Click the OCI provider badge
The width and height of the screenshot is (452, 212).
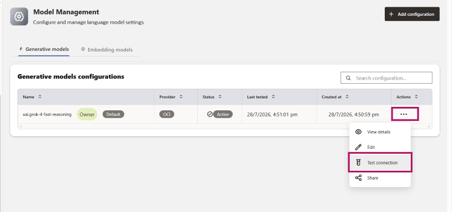click(167, 114)
